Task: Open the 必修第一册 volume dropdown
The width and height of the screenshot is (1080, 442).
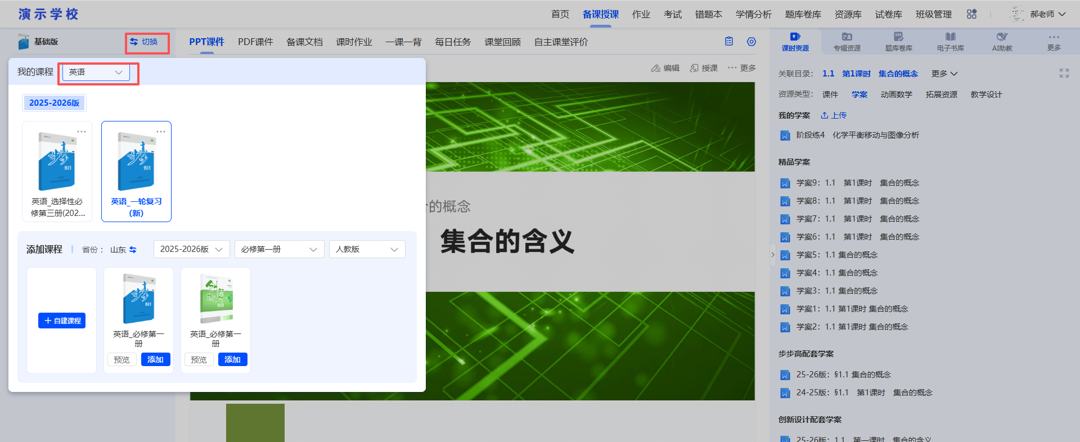Action: tap(279, 249)
